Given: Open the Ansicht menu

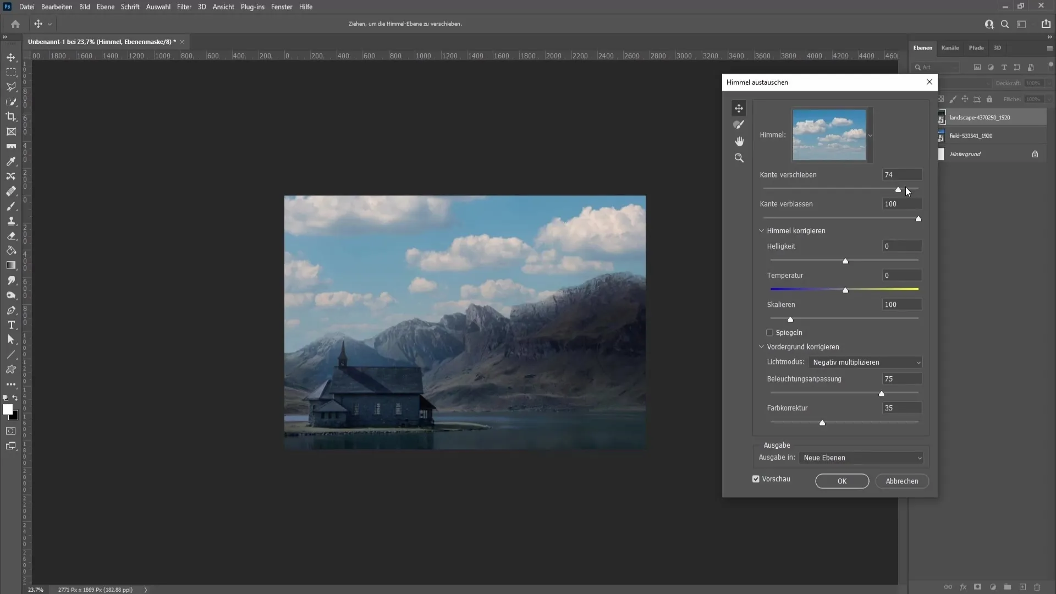Looking at the screenshot, I should coord(223,7).
